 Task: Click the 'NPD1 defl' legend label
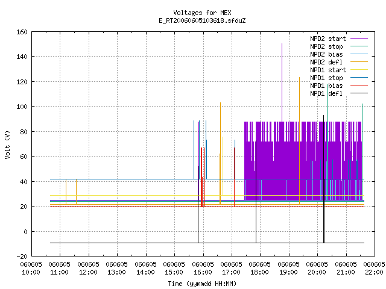[326, 94]
